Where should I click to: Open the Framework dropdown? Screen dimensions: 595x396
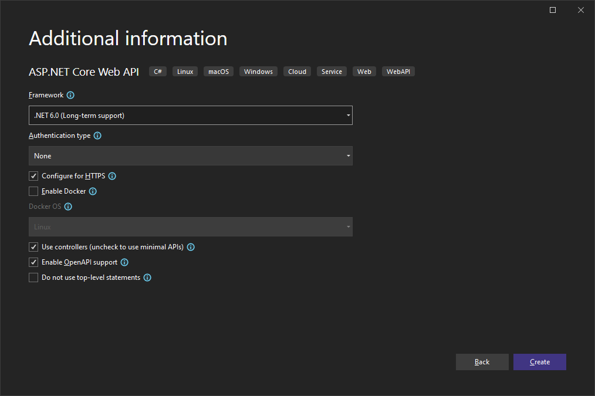[348, 115]
